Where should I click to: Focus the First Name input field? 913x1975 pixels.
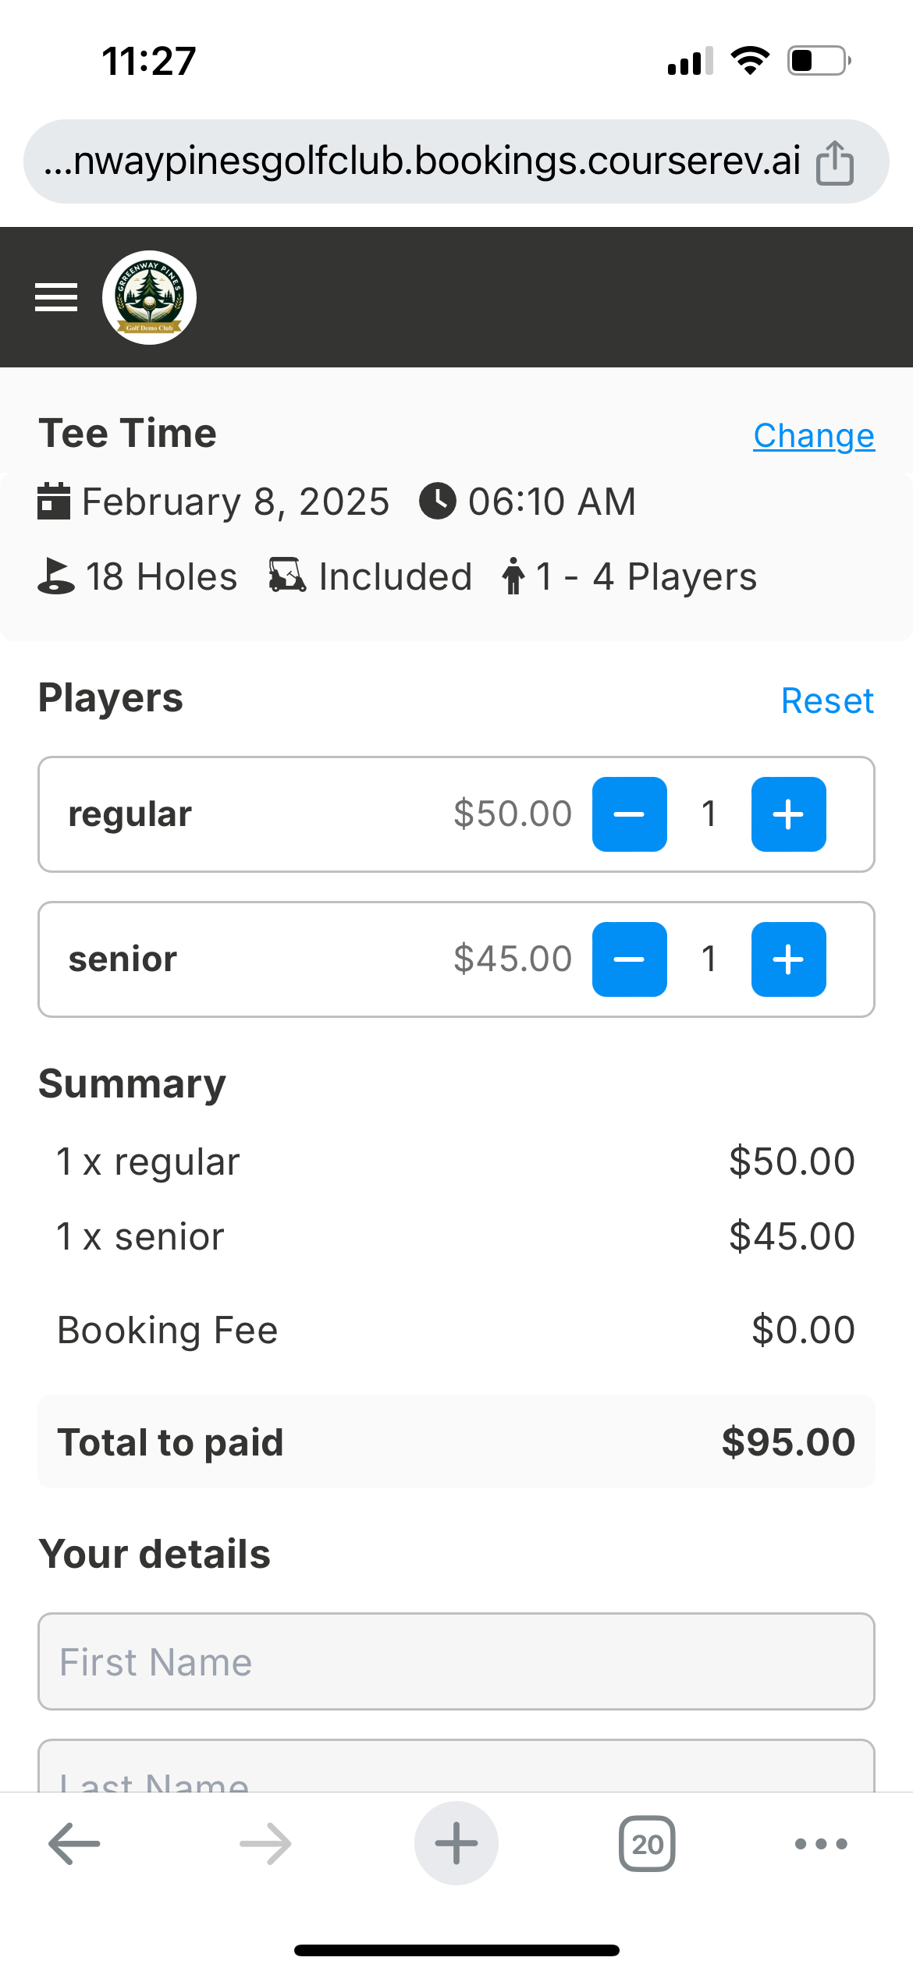click(456, 1661)
